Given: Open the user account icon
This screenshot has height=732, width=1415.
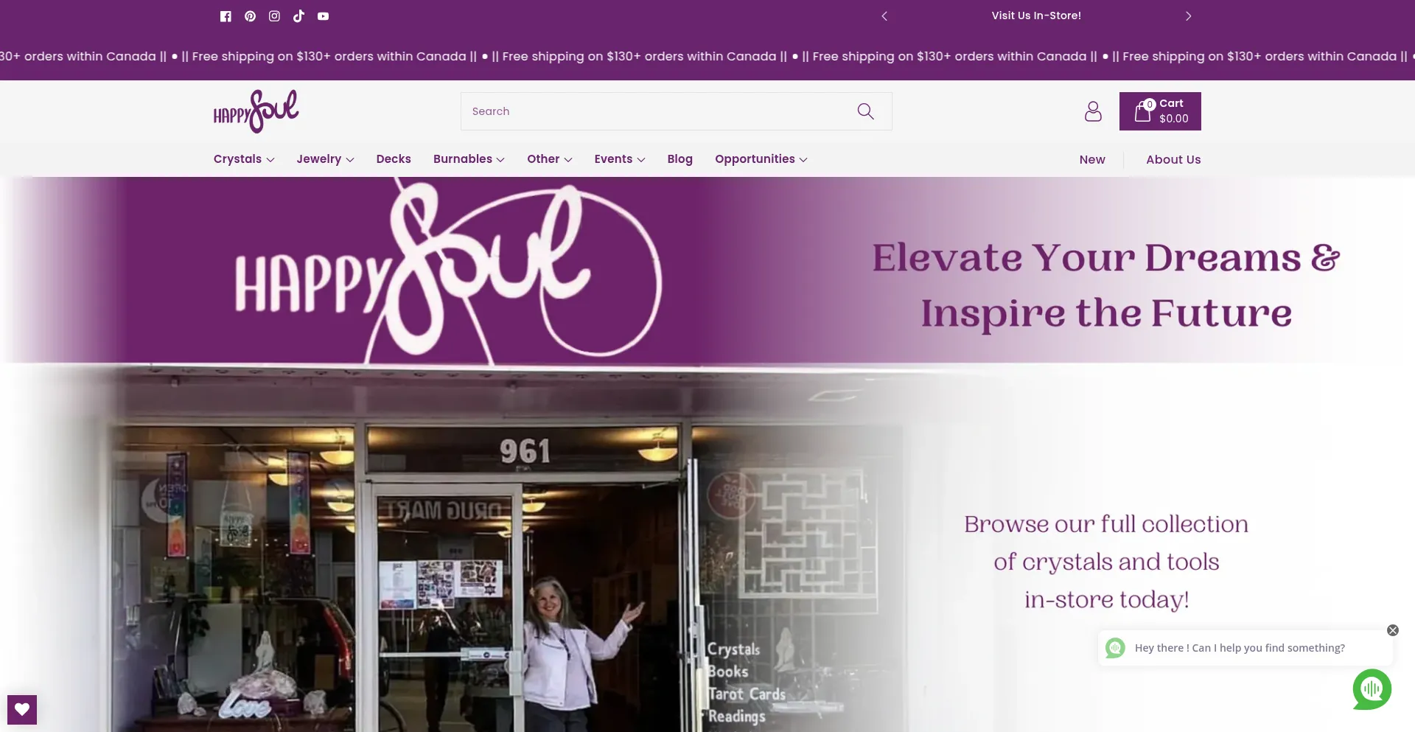Looking at the screenshot, I should coord(1093,111).
